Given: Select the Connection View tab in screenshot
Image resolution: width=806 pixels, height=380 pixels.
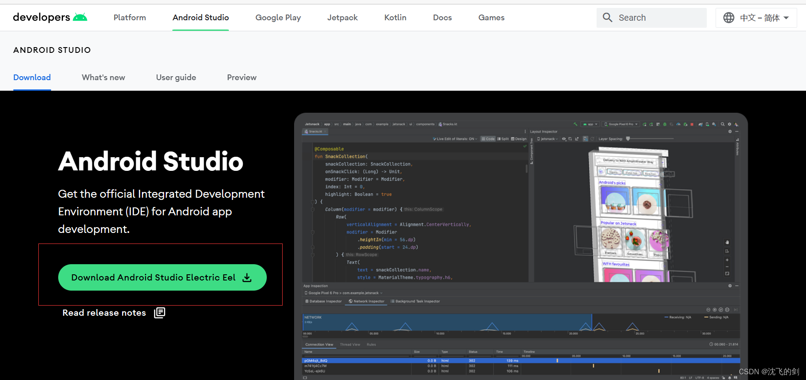Looking at the screenshot, I should (x=319, y=344).
